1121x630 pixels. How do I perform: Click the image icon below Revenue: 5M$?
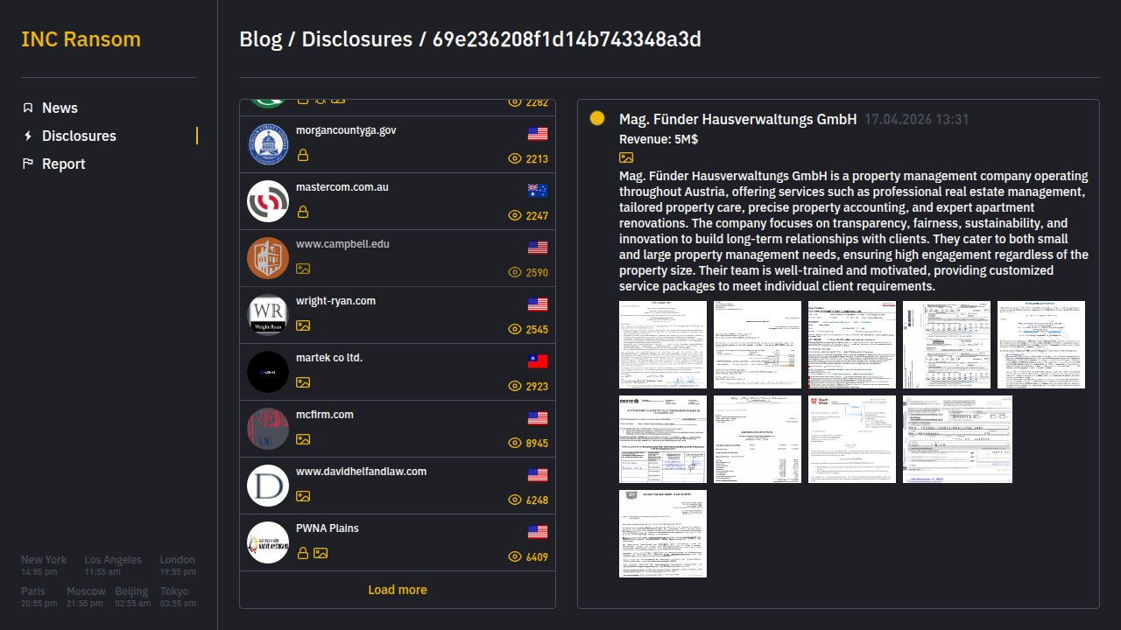pos(626,157)
